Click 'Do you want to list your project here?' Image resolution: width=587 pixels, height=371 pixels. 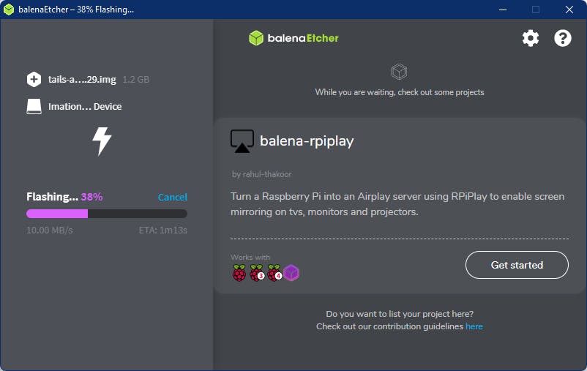point(400,314)
